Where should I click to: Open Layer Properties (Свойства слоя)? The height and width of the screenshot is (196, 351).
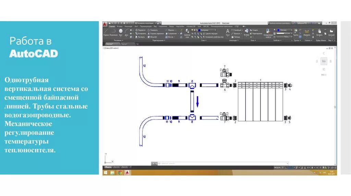tap(187, 33)
